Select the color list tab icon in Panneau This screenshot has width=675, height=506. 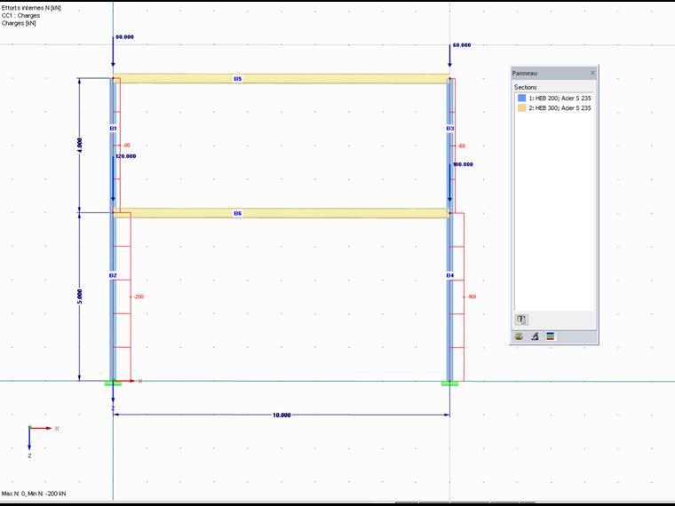[550, 336]
